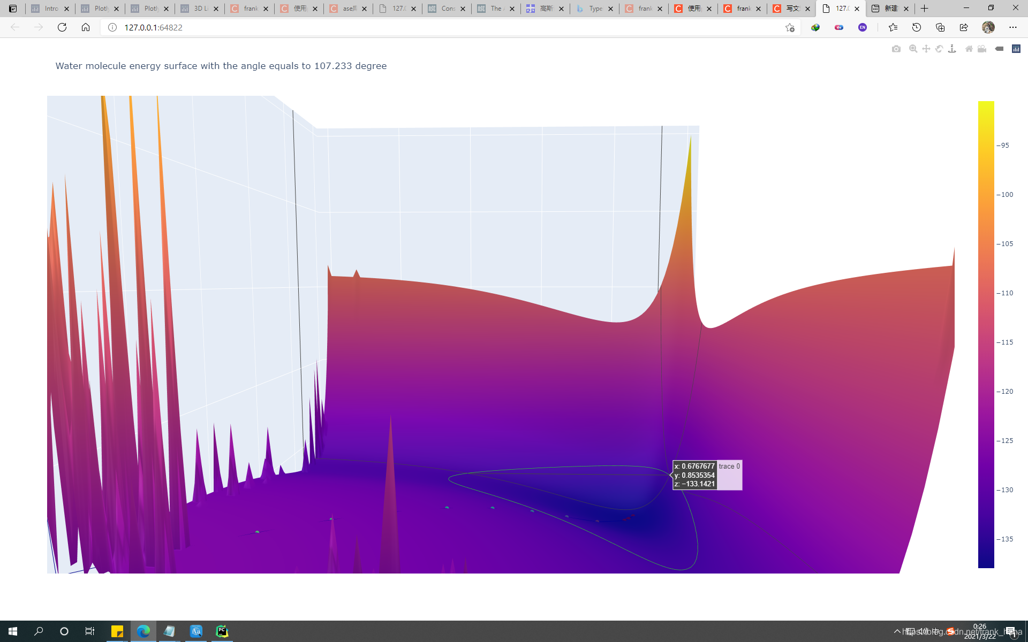This screenshot has height=642, width=1028.
Task: Select the plot zoom tool
Action: [913, 49]
